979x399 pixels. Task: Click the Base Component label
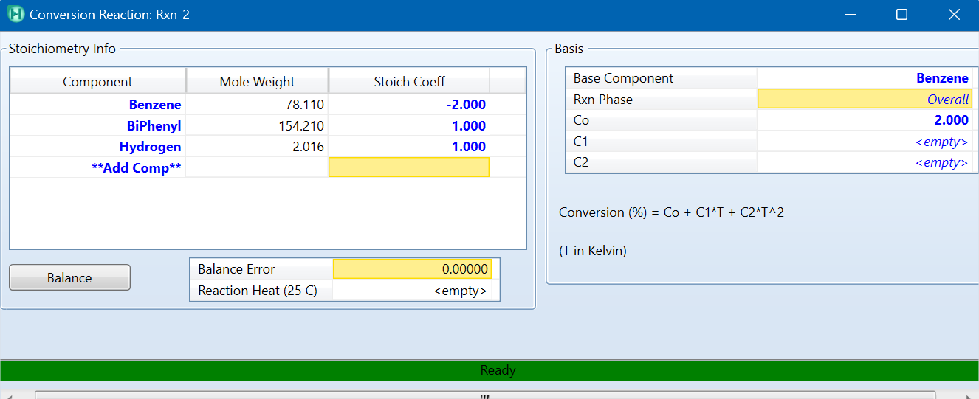pyautogui.click(x=623, y=77)
